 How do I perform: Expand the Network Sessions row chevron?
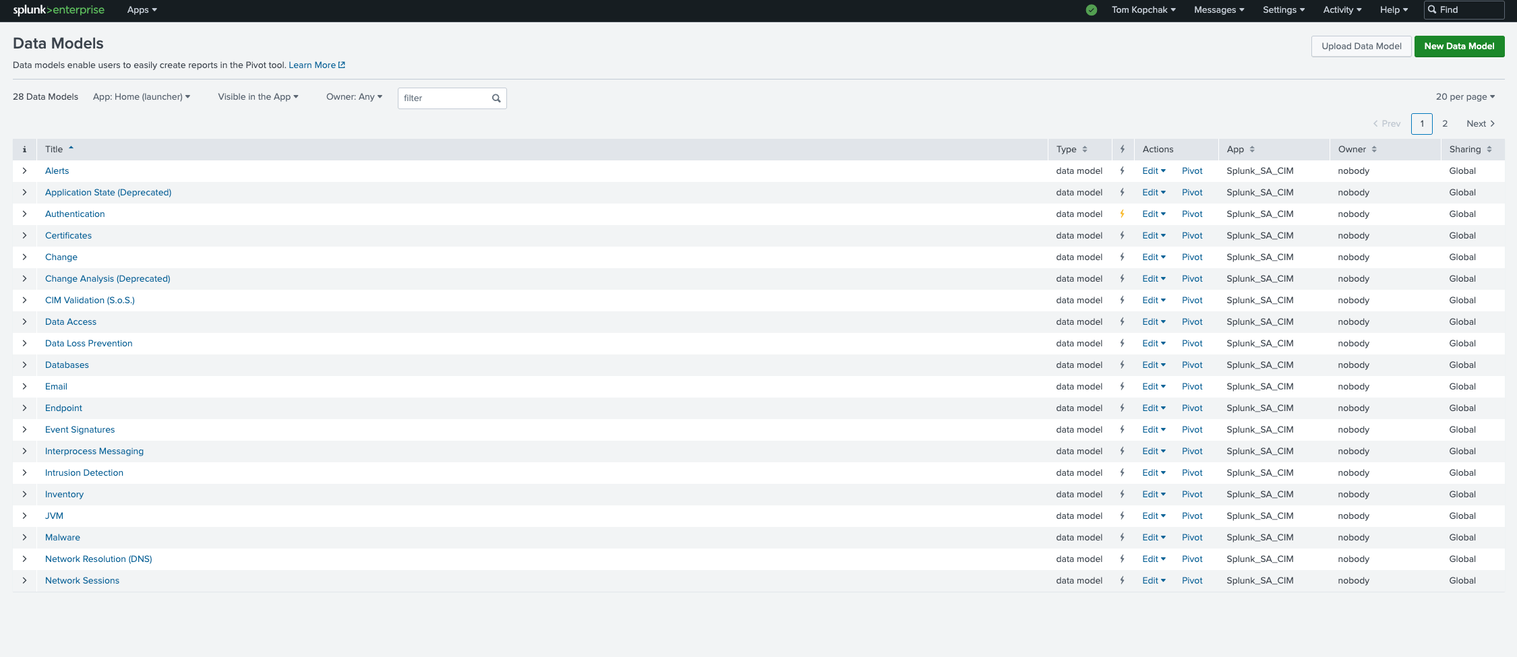[24, 581]
